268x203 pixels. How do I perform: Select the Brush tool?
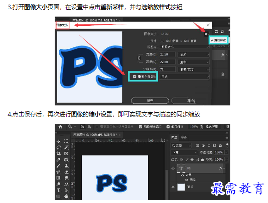click(x=58, y=166)
